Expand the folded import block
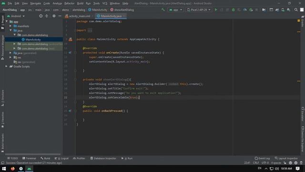Image resolution: width=305 pixels, height=172 pixels. (90, 30)
